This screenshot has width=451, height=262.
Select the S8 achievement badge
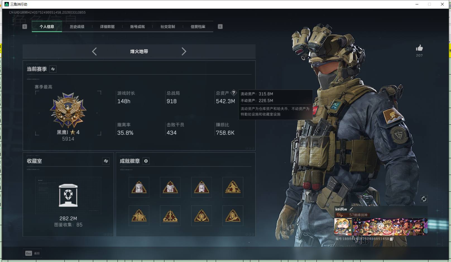click(201, 187)
